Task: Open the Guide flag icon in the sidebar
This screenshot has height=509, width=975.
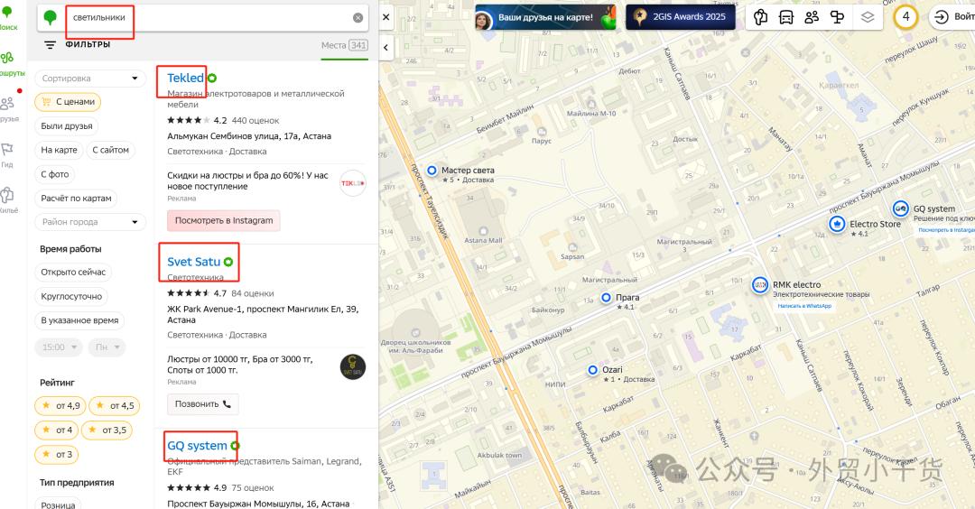Action: click(7, 152)
